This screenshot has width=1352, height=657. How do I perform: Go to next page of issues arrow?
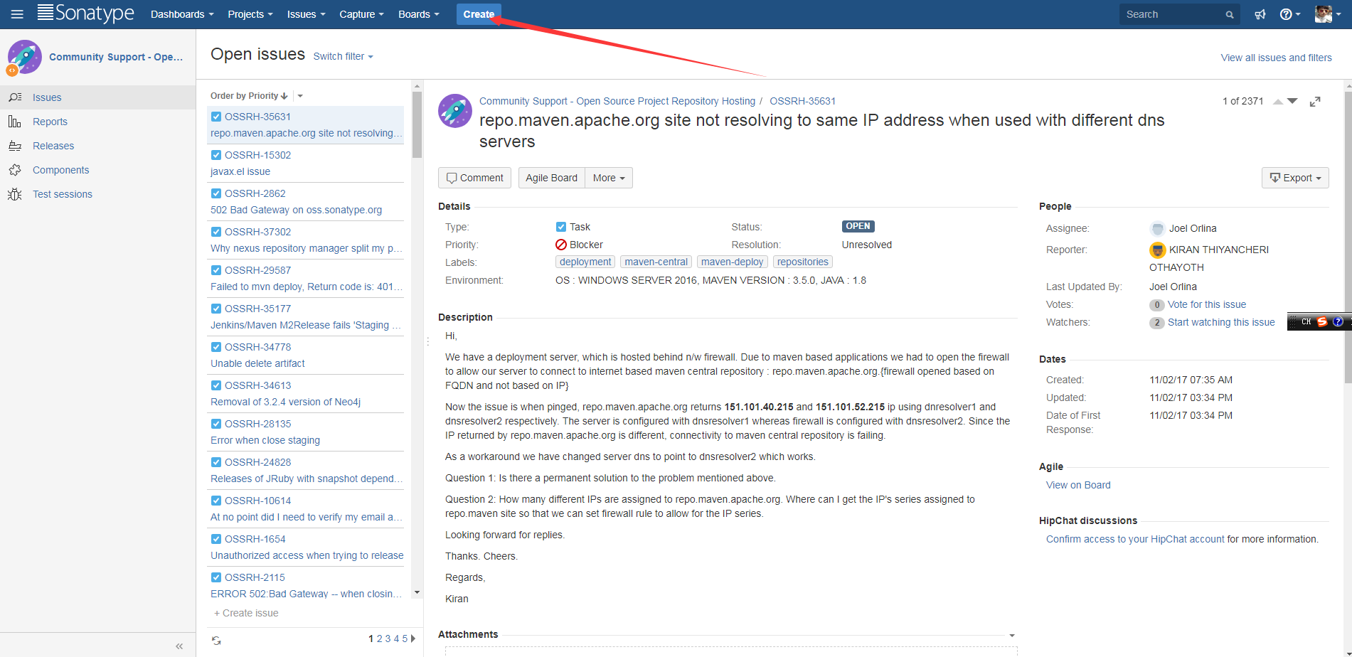413,639
